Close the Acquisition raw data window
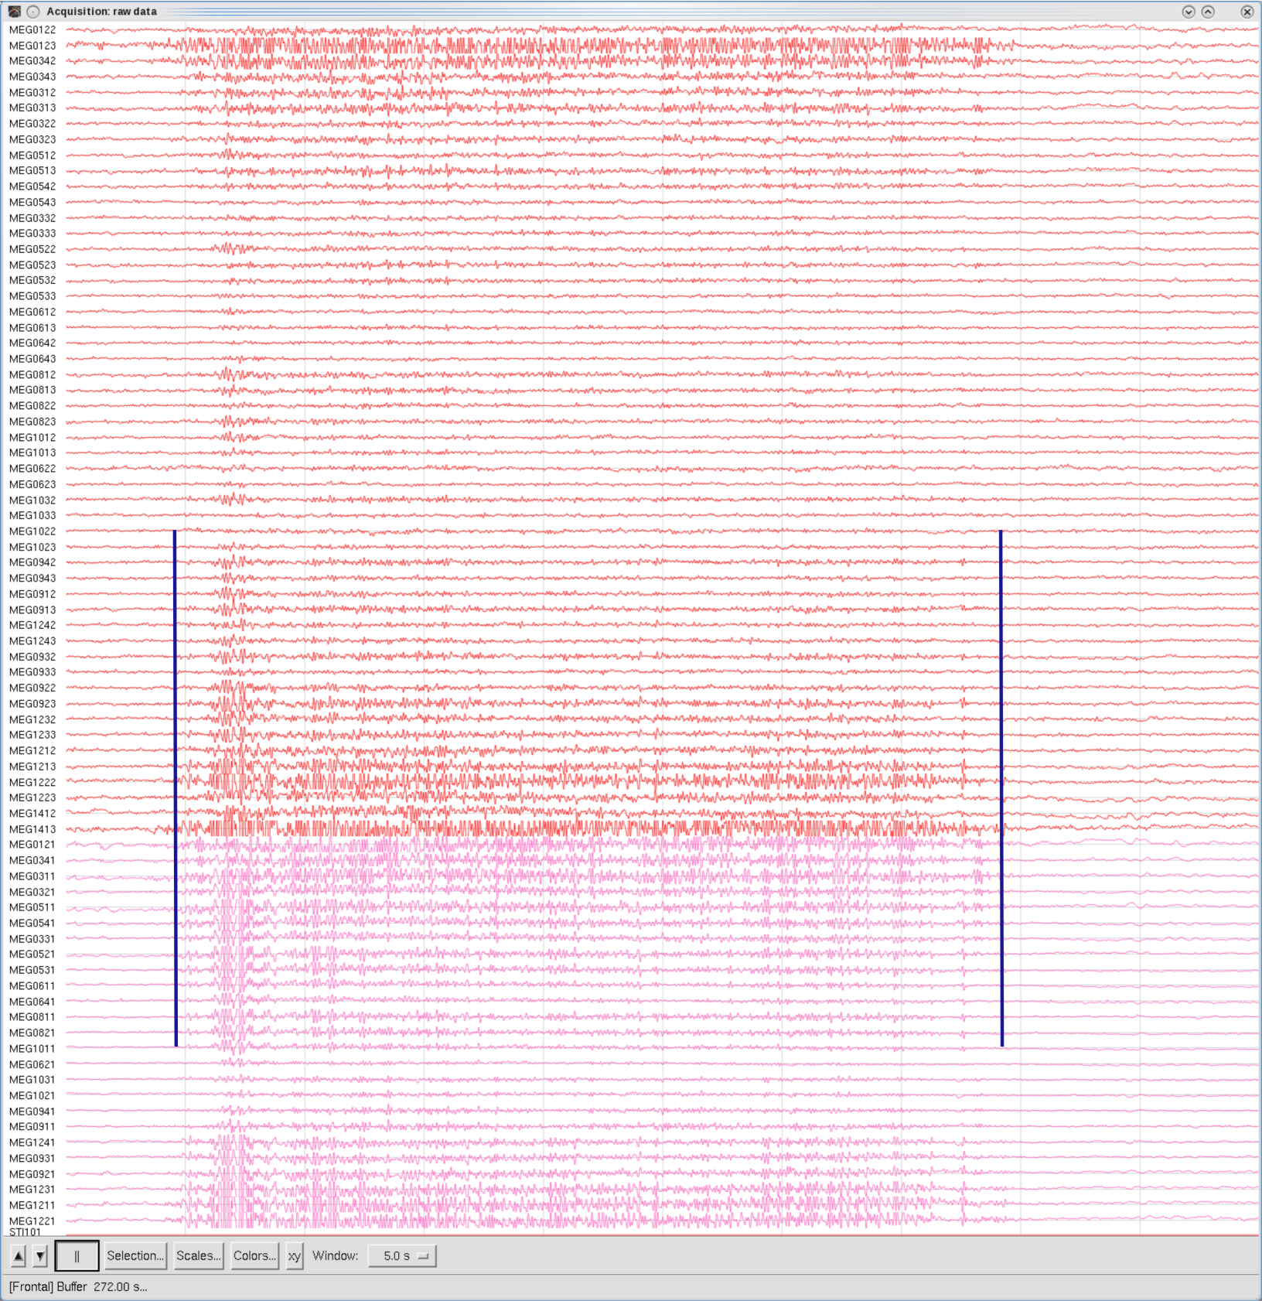The width and height of the screenshot is (1262, 1301). click(x=1247, y=12)
